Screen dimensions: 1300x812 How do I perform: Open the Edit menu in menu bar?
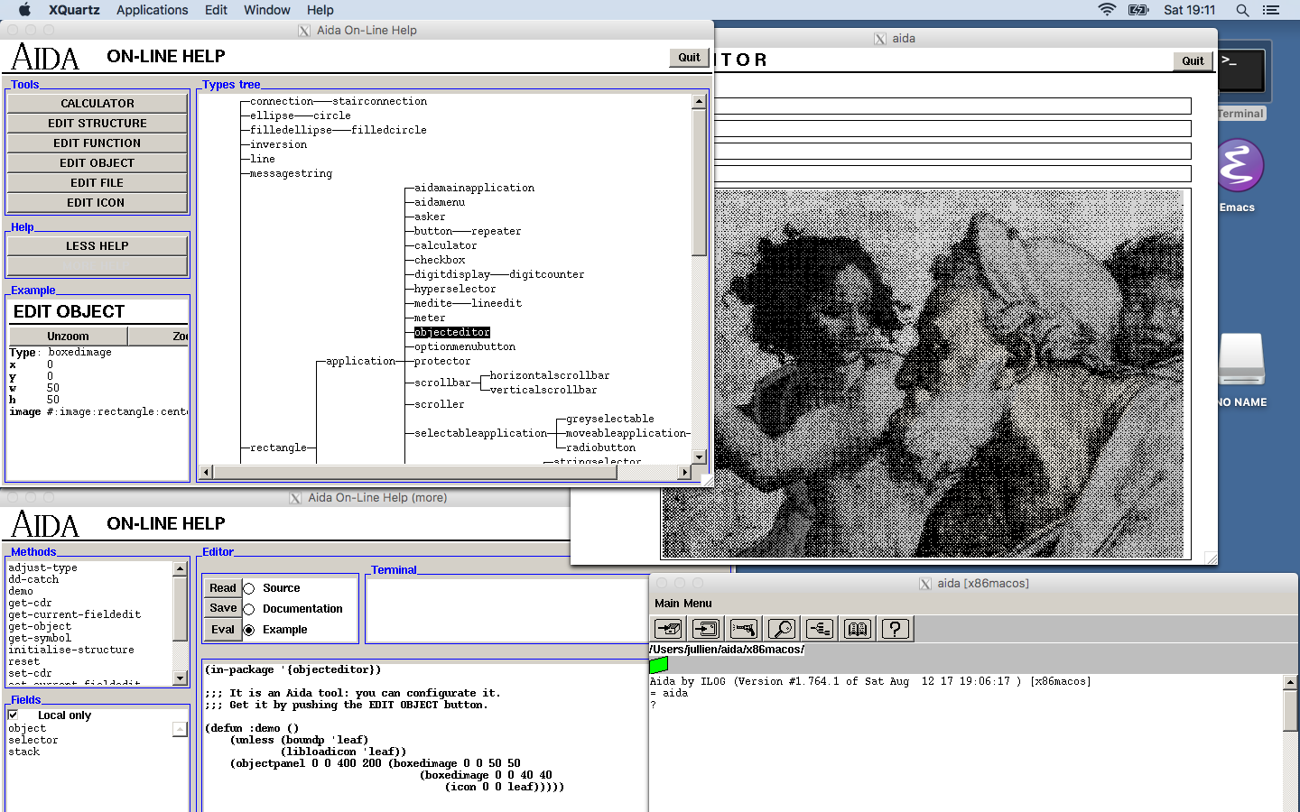(x=216, y=10)
